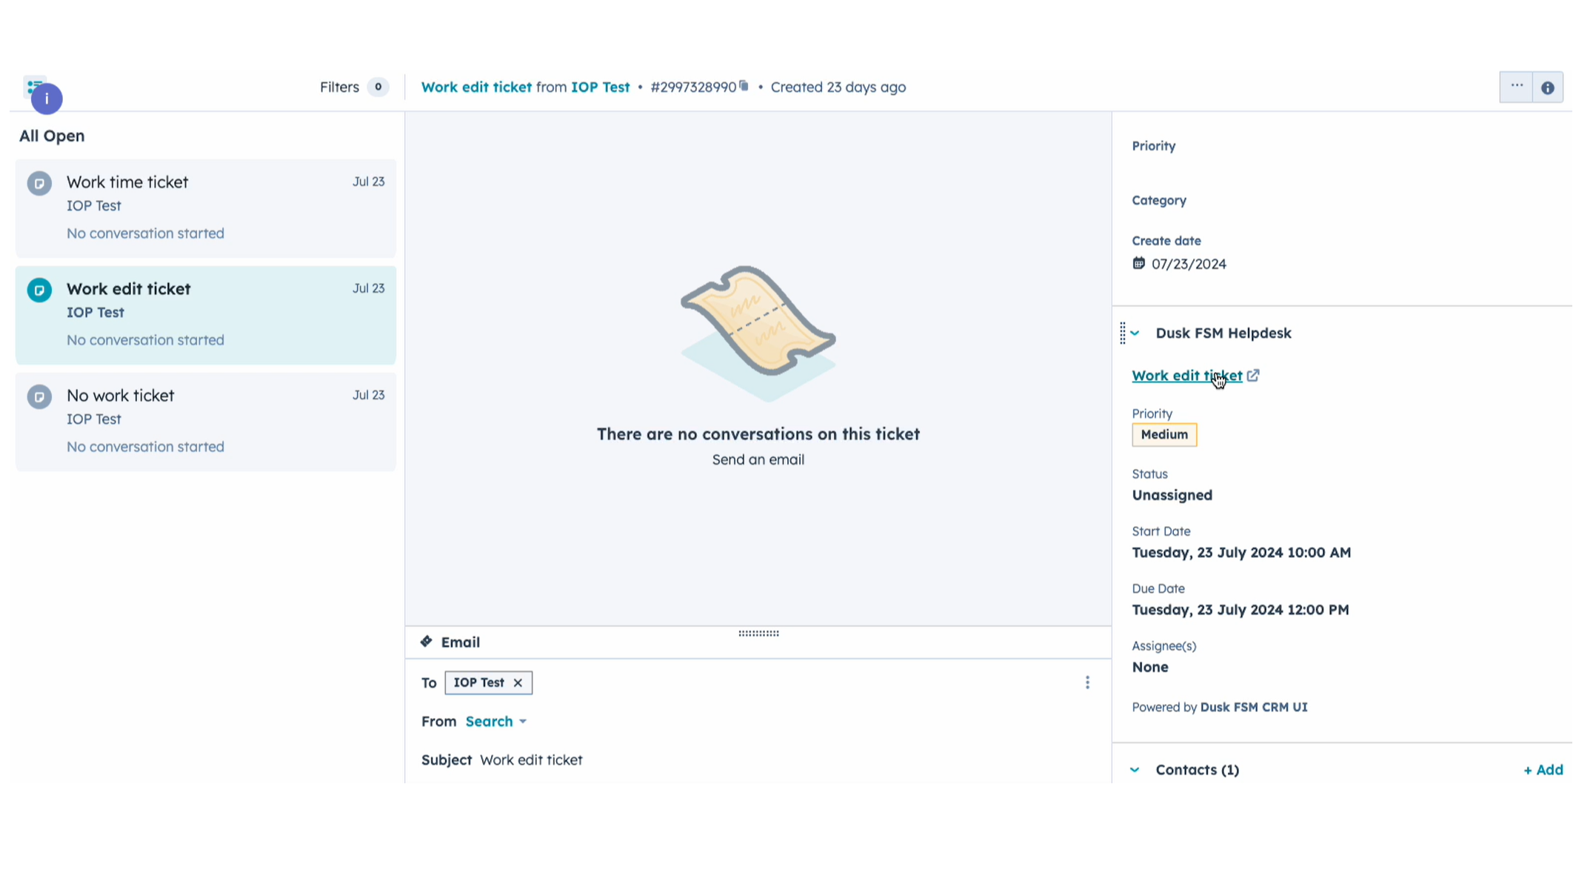This screenshot has height=887, width=1576.
Task: Click the Create date calendar icon
Action: click(1138, 264)
